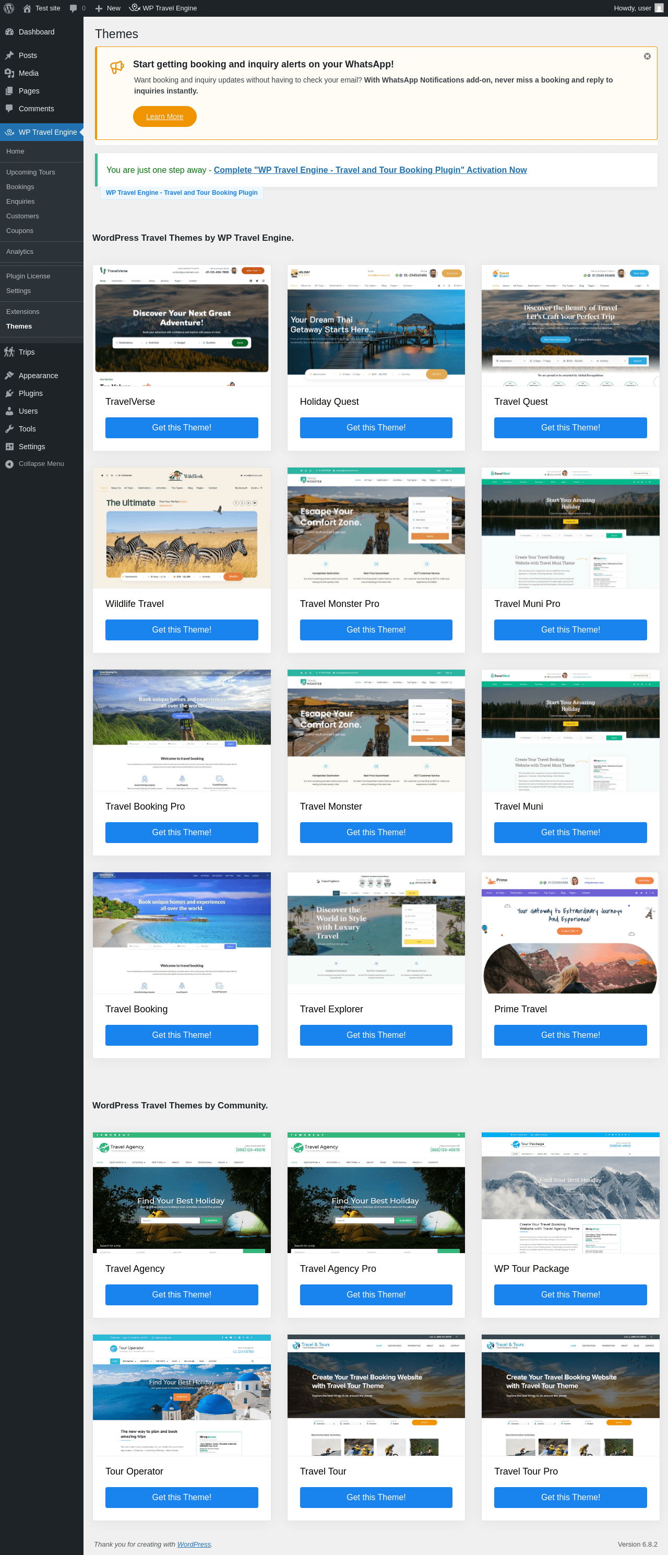Click the Plugins plug icon
Image resolution: width=668 pixels, height=1555 pixels.
point(9,393)
